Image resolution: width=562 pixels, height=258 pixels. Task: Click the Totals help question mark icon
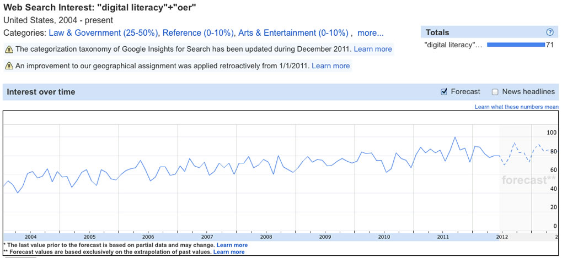click(x=549, y=32)
